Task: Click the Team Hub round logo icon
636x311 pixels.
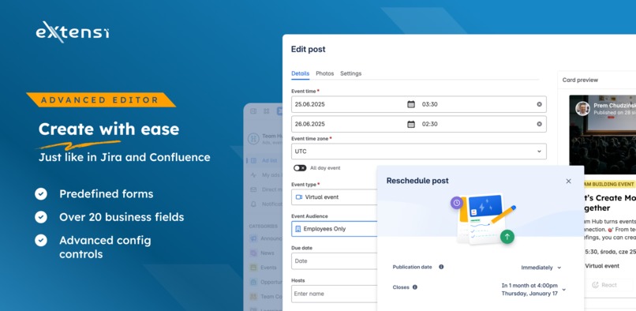Action: (x=253, y=139)
